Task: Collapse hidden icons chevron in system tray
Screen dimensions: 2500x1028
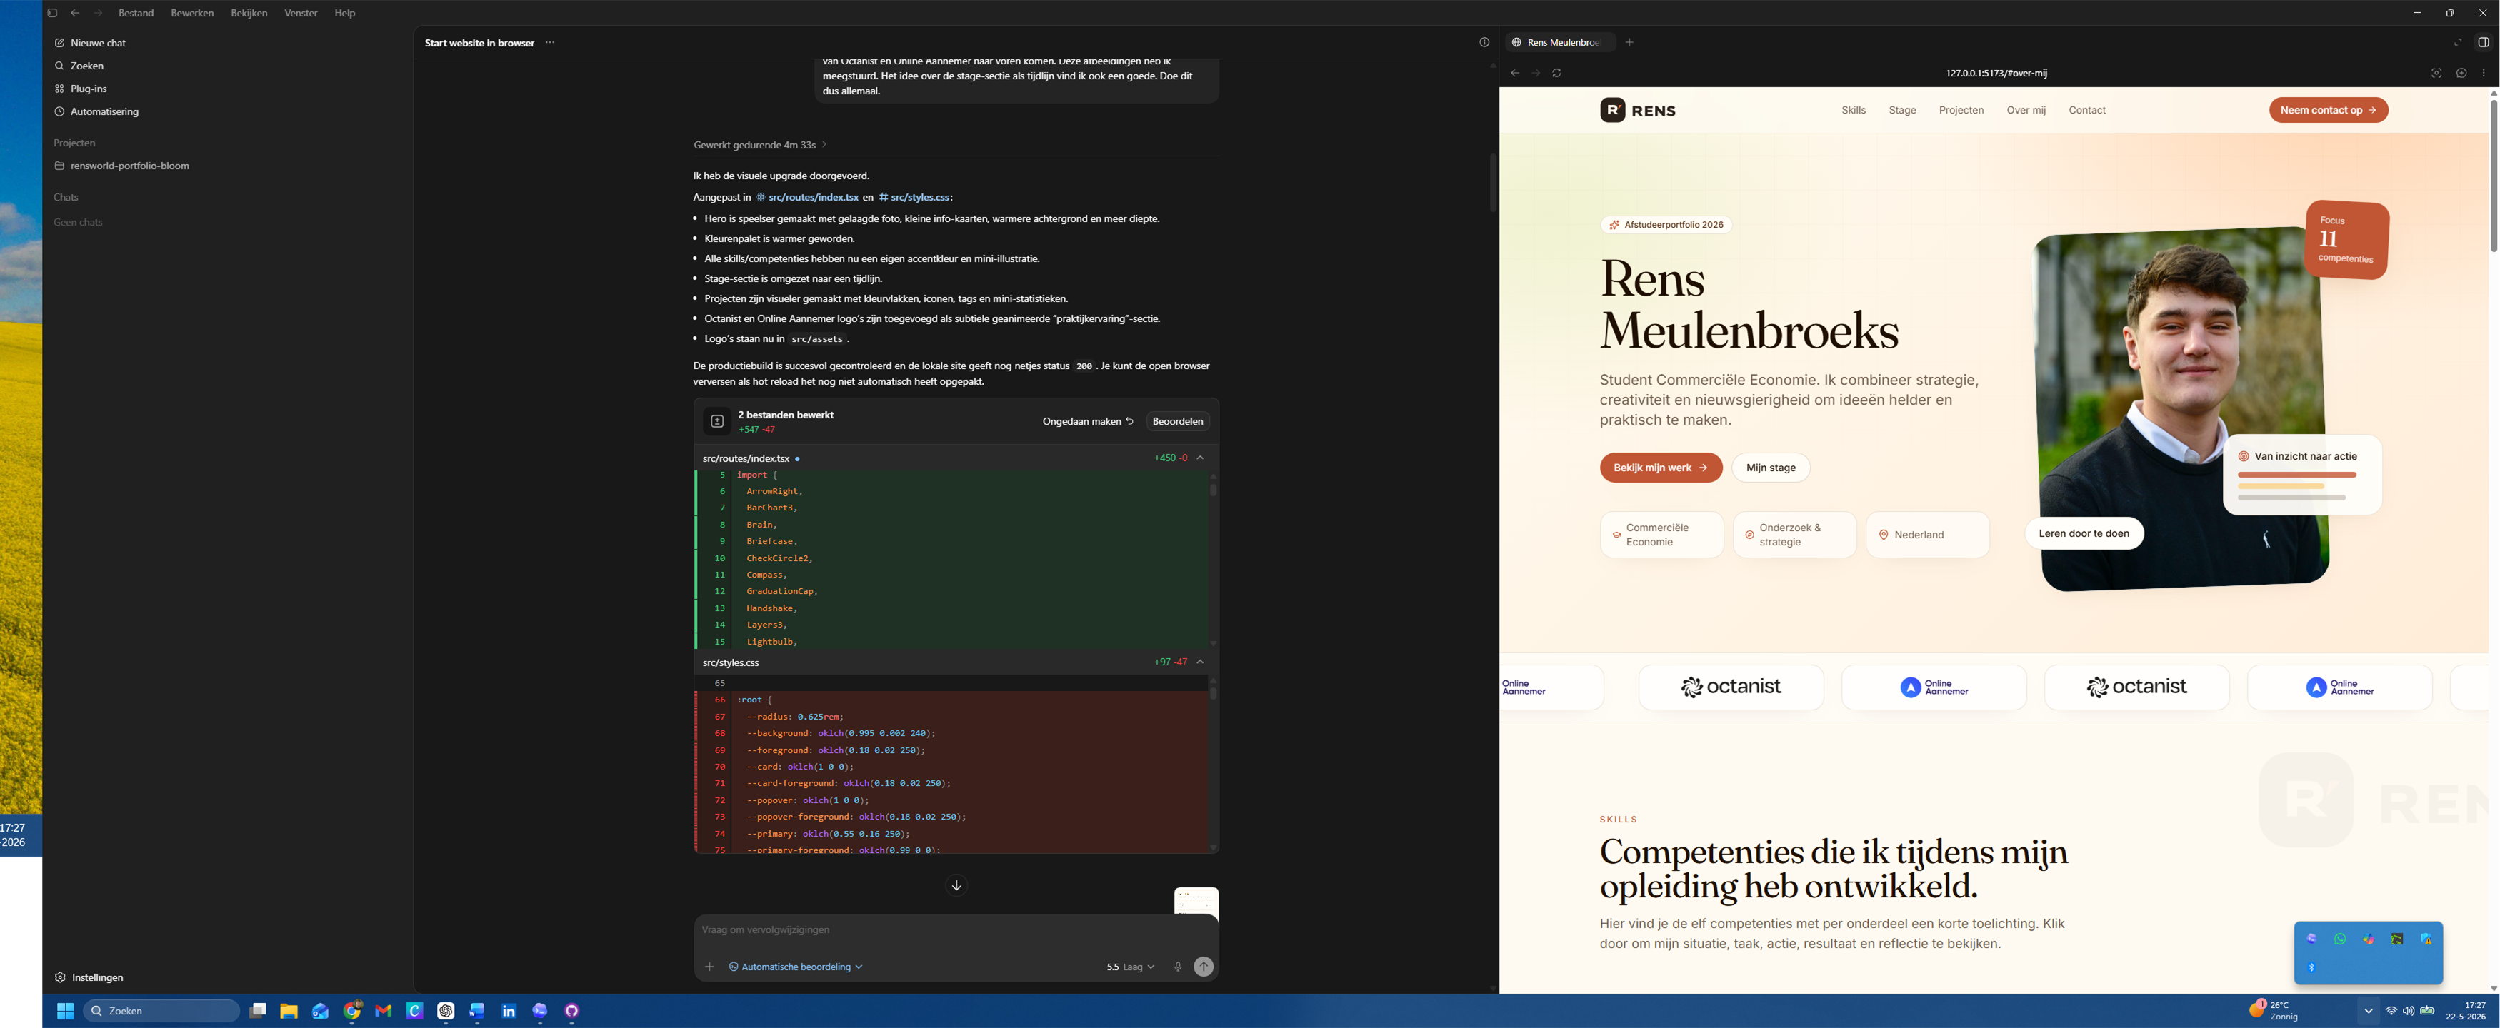Action: coord(2368,1011)
